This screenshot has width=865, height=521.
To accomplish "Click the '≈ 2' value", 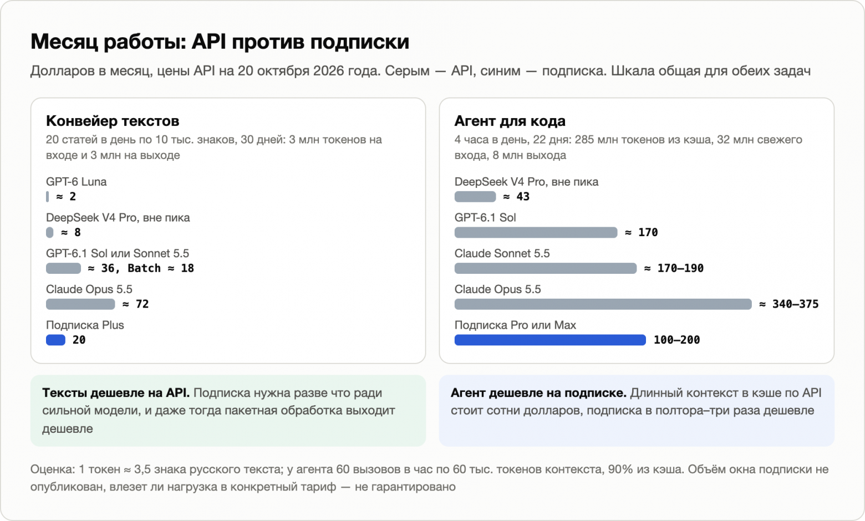I will click(66, 196).
